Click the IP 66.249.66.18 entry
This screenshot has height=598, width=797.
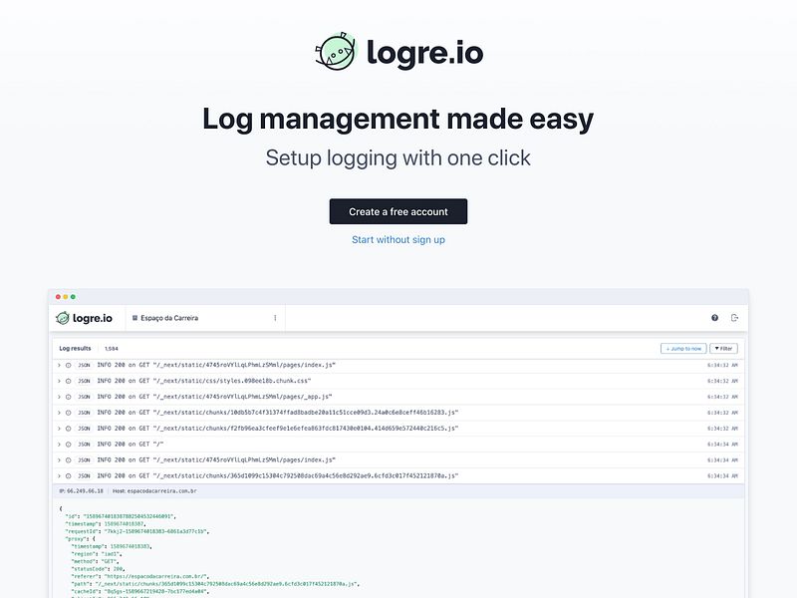(x=82, y=491)
